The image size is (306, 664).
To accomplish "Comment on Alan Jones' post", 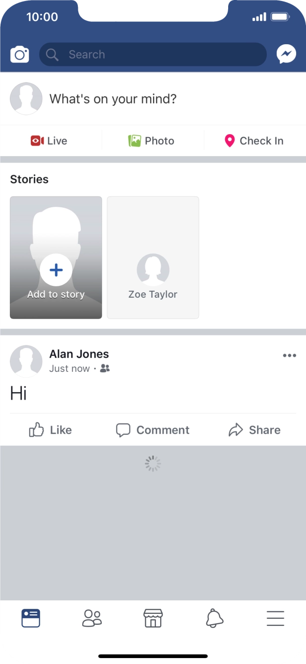I will tap(152, 429).
